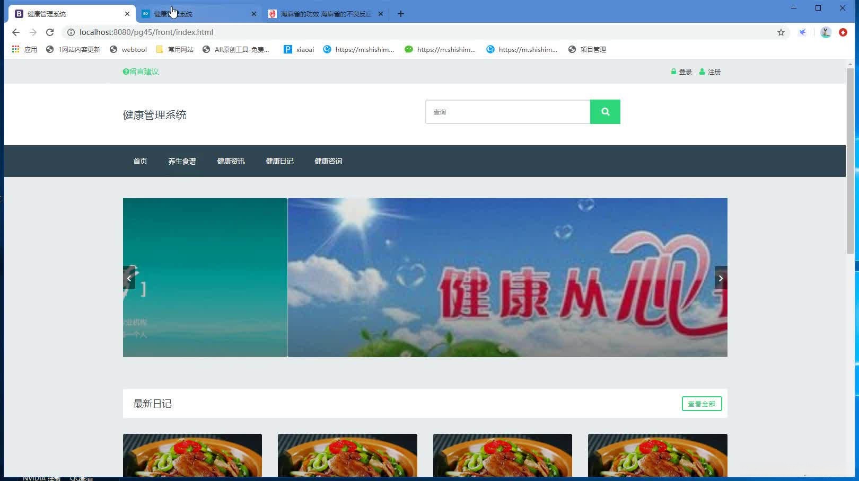Select 健康日记 in the navigation menu
Viewport: 859px width, 481px height.
point(279,161)
